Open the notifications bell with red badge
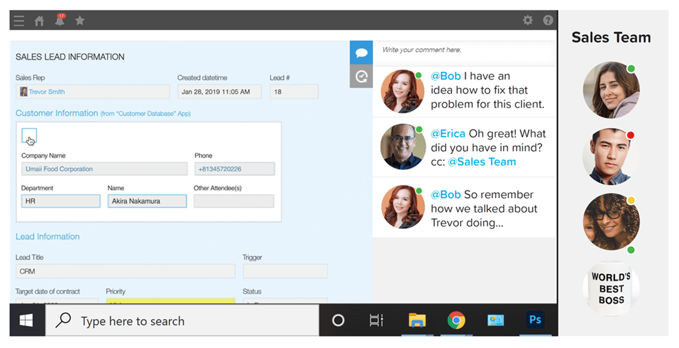The height and width of the screenshot is (348, 679). pyautogui.click(x=59, y=21)
